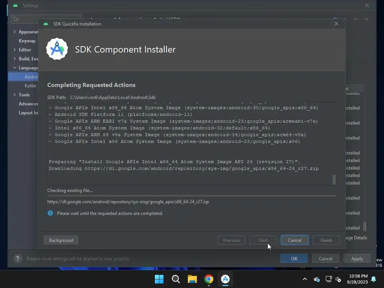This screenshot has height=288, width=384.
Task: Show hidden system tray icons
Action: pyautogui.click(x=305, y=279)
